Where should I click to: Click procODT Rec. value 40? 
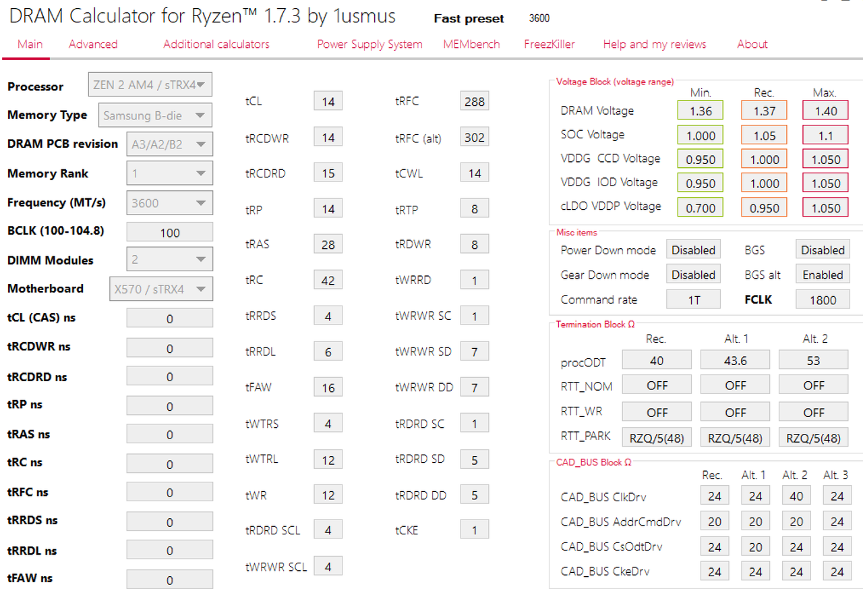pos(657,360)
